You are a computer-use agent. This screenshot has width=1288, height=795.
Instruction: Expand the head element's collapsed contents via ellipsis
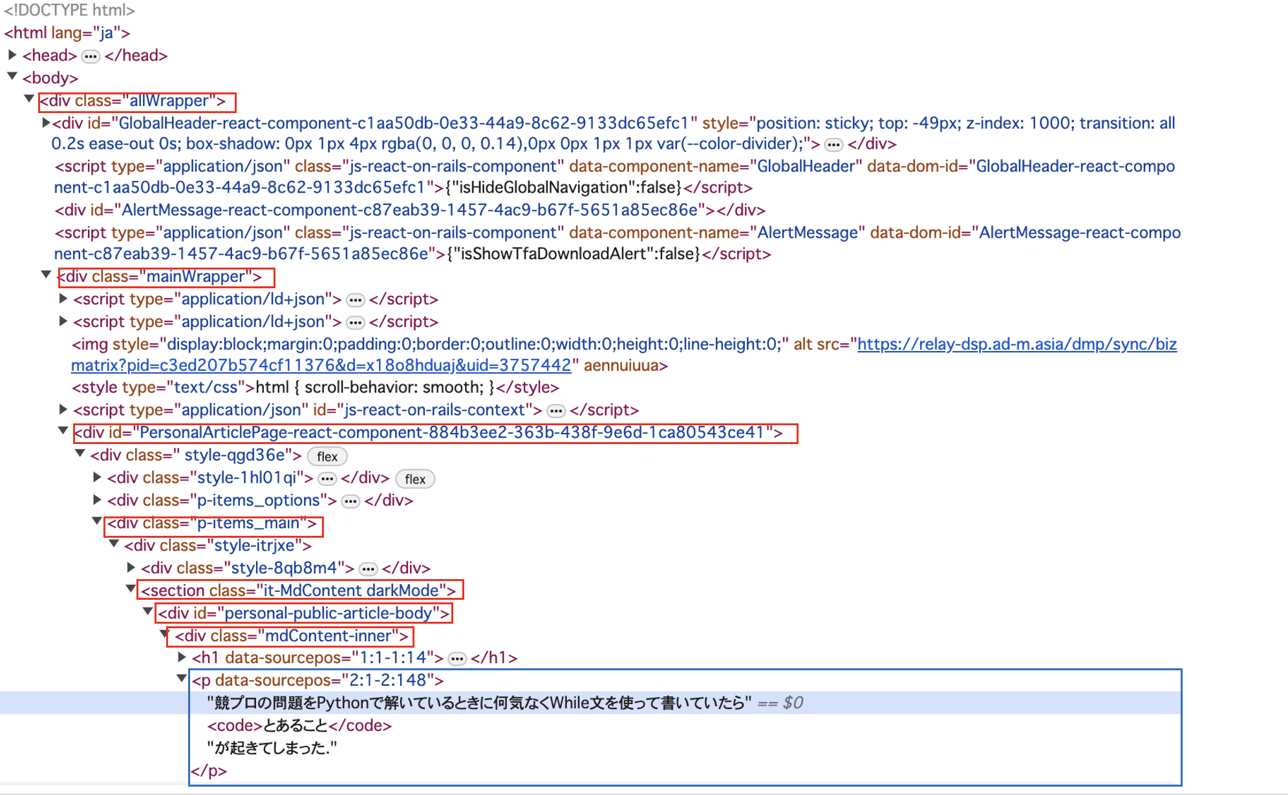tap(91, 56)
